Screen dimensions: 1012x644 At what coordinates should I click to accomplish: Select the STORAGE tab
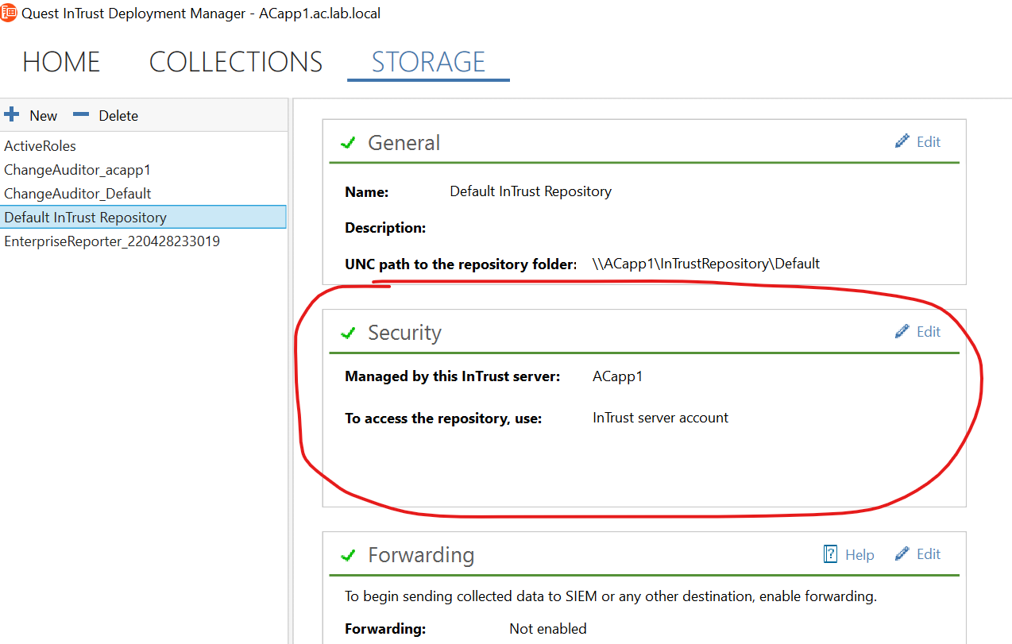point(428,62)
